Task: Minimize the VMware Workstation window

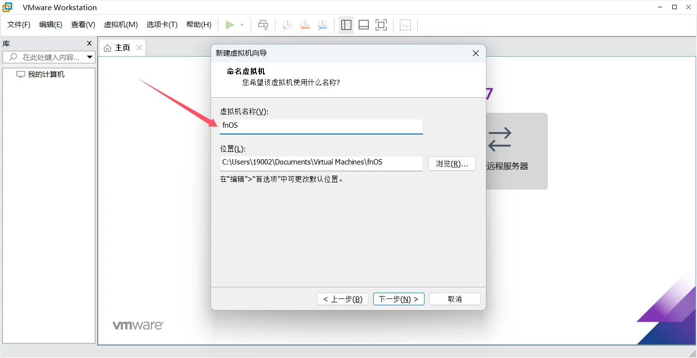Action: click(660, 7)
